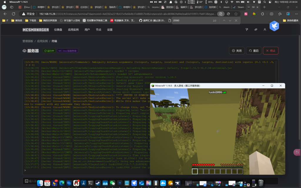The width and height of the screenshot is (301, 188).
Task: Click the 关闭 (stop server) button
Action: [237, 51]
